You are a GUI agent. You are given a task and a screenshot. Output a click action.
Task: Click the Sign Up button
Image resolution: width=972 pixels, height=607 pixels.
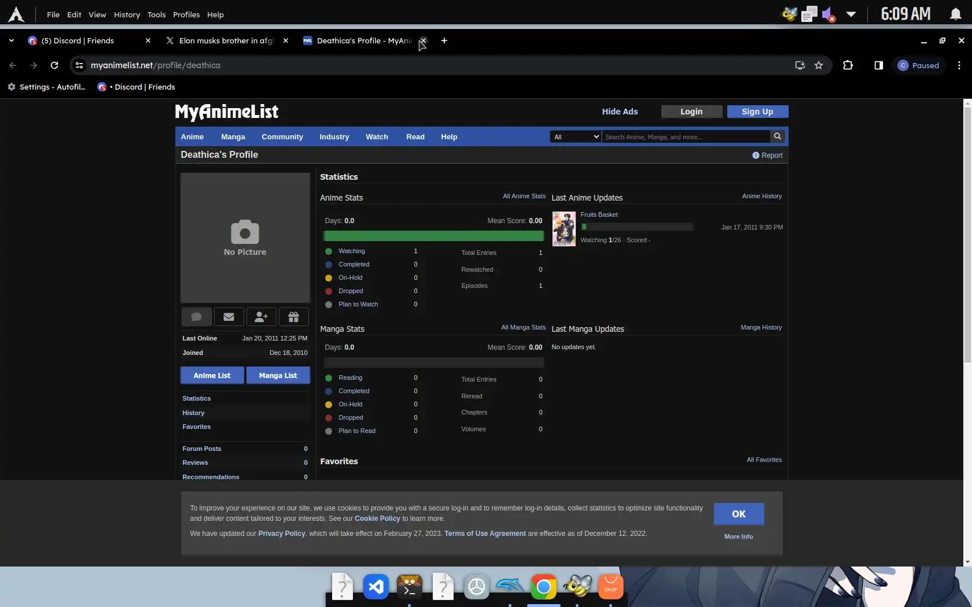click(757, 112)
